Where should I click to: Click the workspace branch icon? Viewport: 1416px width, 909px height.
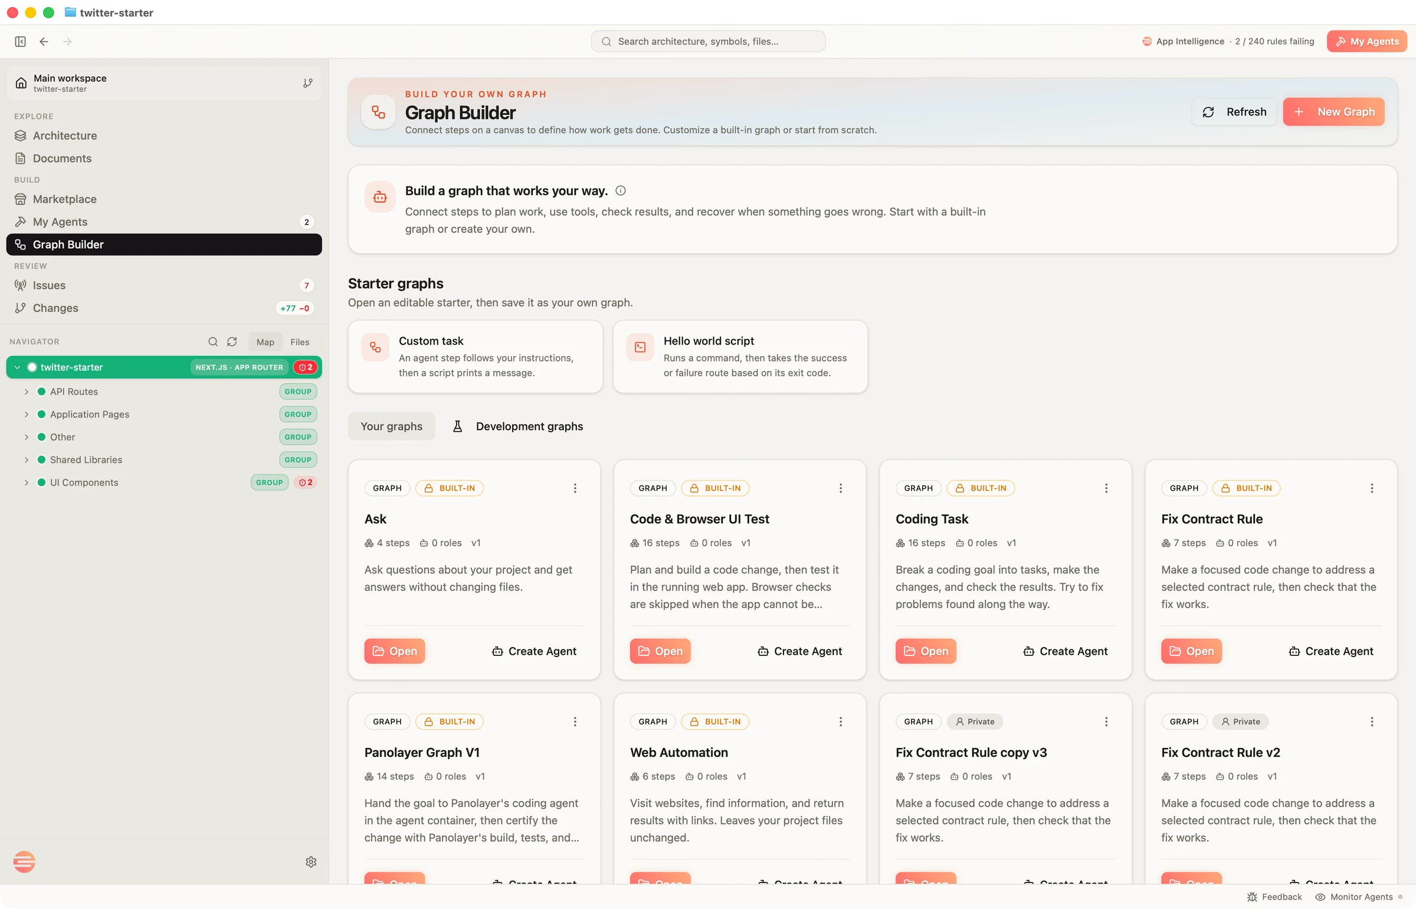[307, 83]
